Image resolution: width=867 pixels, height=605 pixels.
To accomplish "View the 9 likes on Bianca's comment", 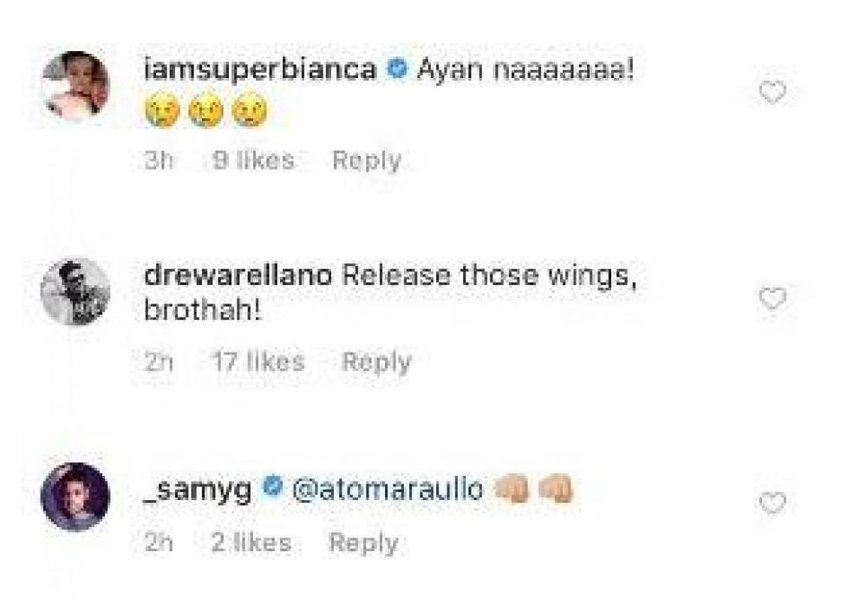I will [x=254, y=160].
